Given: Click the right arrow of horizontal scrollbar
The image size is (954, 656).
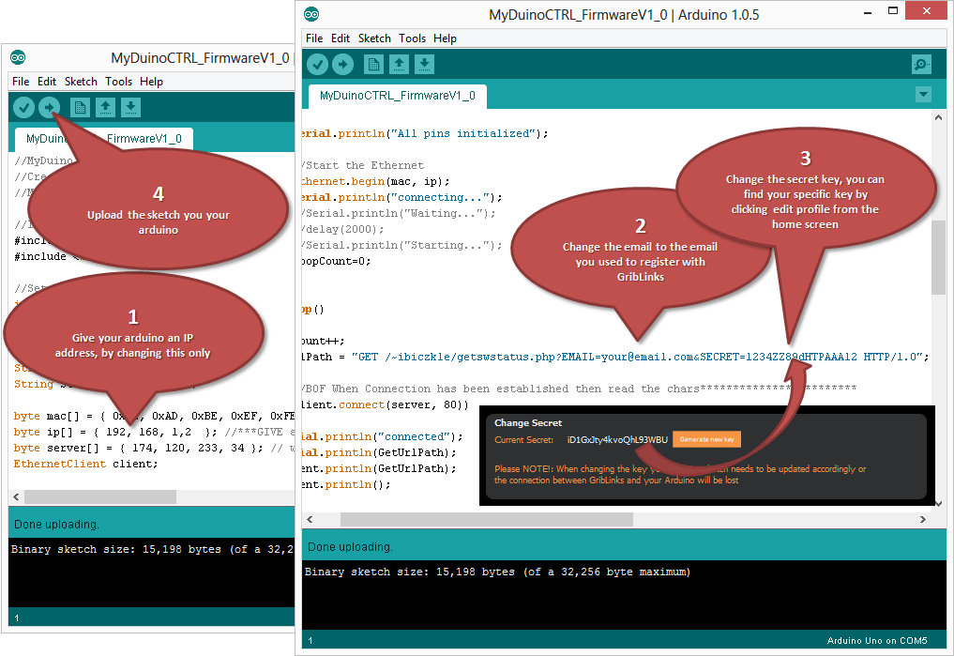Looking at the screenshot, I should (923, 519).
